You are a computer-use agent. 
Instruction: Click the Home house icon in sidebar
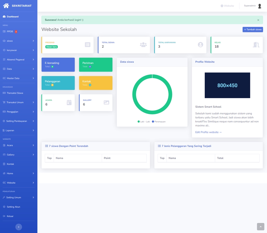[4, 173]
